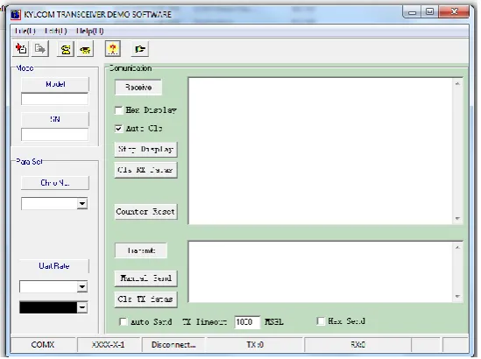Minimize the KYLCOM window
Image resolution: width=481 pixels, height=359 pixels.
pos(413,12)
